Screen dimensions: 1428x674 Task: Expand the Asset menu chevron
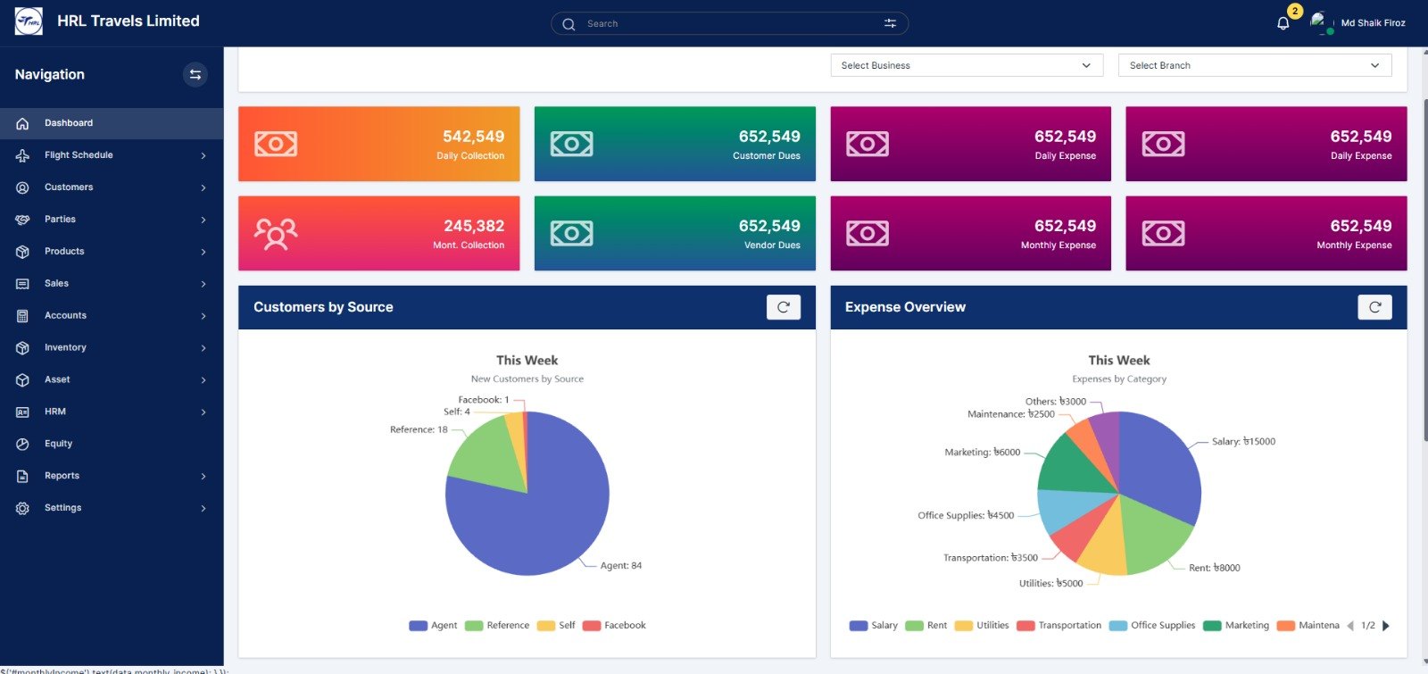[x=203, y=380]
